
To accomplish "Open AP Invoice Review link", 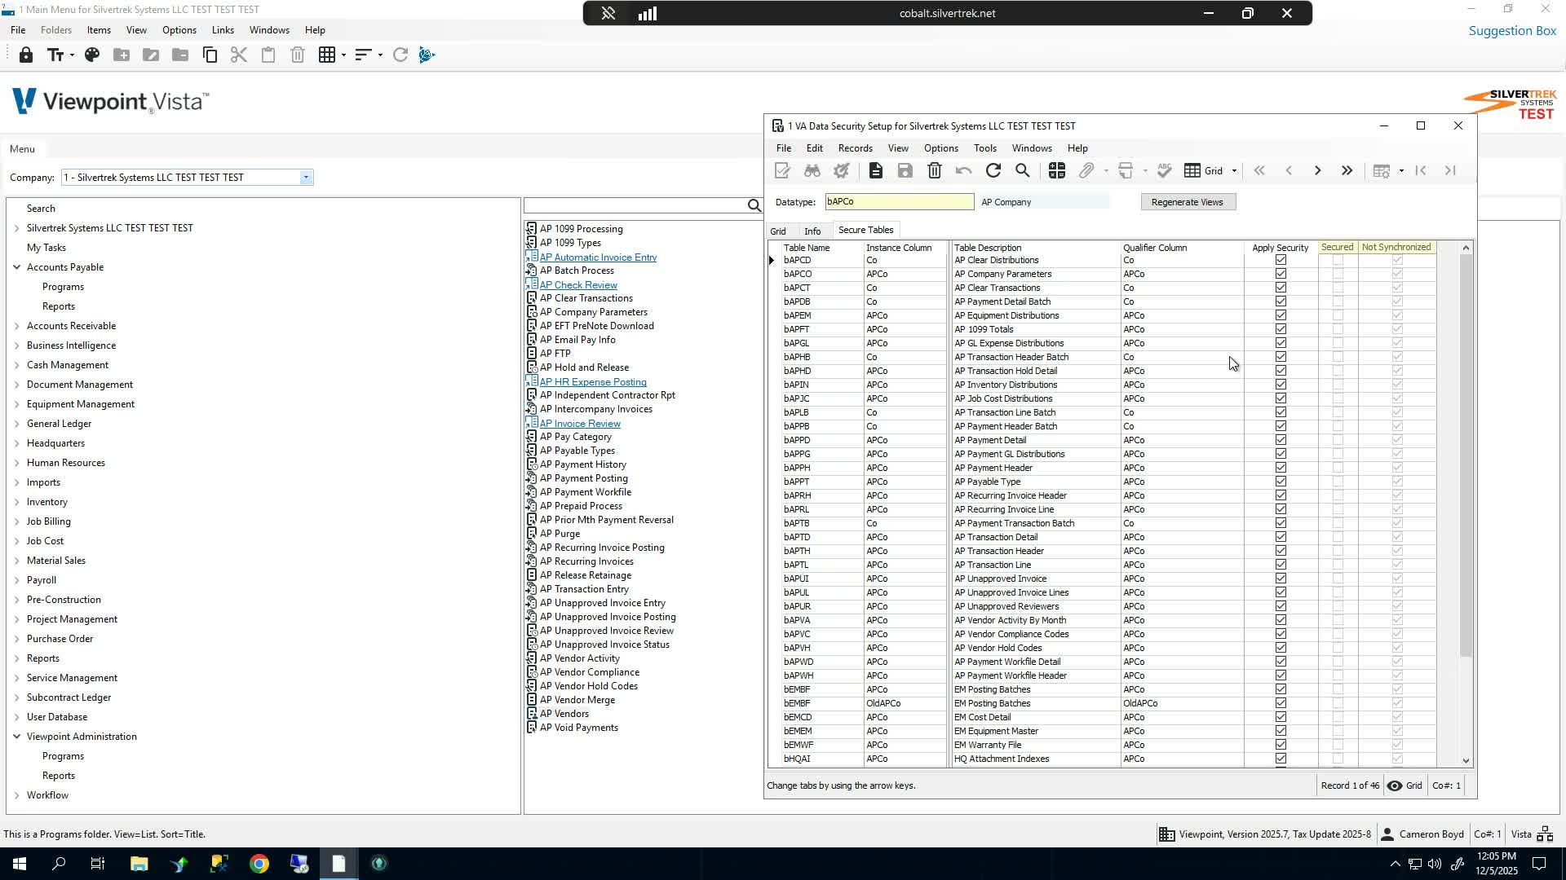I will pos(580,424).
